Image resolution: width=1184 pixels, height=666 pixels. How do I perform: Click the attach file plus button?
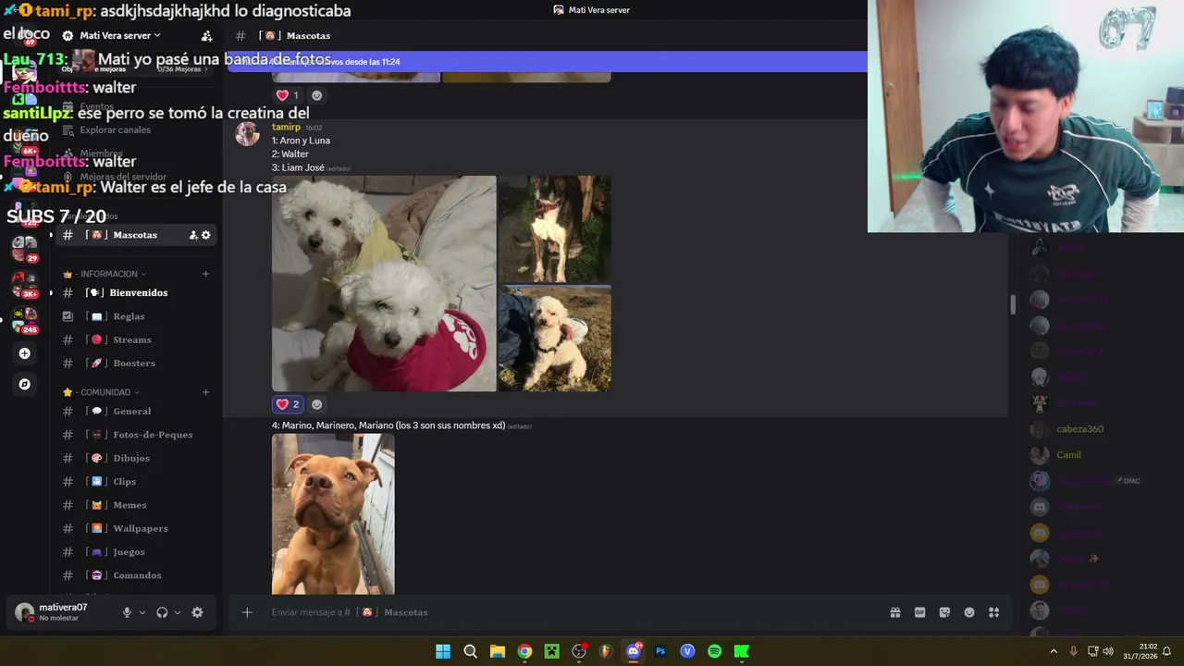point(247,612)
